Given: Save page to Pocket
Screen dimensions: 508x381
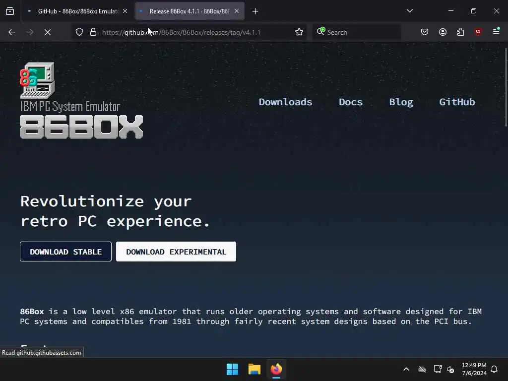Looking at the screenshot, I should [425, 32].
